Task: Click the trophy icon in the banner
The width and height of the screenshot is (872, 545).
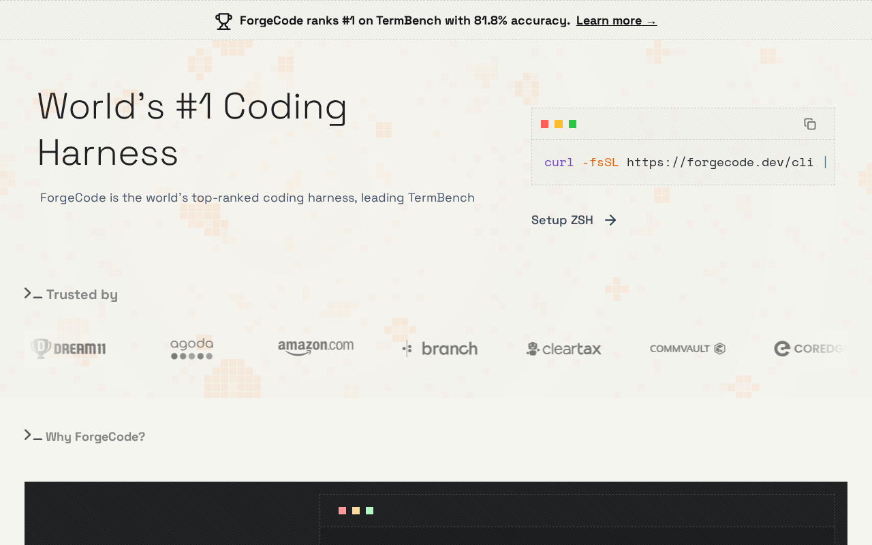Action: point(223,21)
